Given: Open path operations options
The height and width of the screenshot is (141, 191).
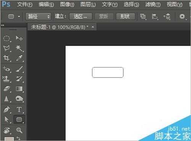Looking at the screenshot, I should click(x=143, y=17).
